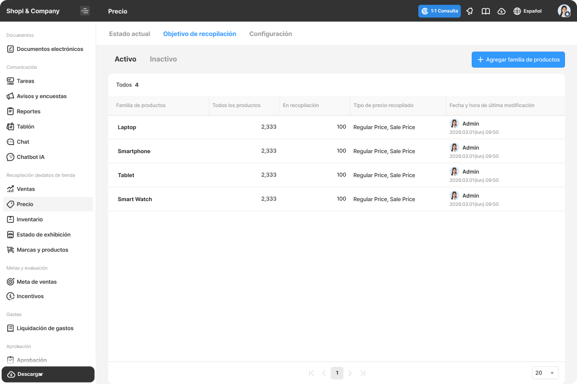577x384 pixels.
Task: Click the Admin avatar in Smart Watch row
Action: tap(454, 195)
